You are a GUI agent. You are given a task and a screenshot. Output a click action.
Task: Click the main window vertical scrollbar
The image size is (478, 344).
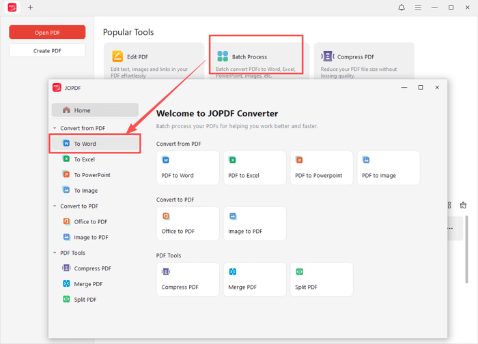tap(466, 249)
